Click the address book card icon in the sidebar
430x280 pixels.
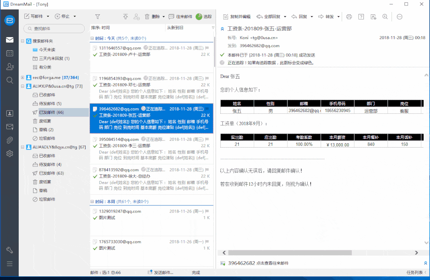point(10,113)
